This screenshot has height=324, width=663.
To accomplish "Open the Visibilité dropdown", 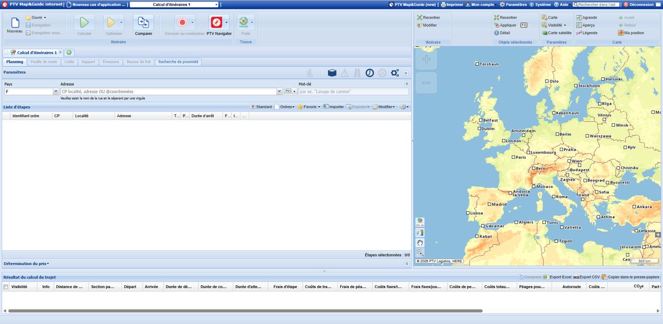I will tap(554, 25).
